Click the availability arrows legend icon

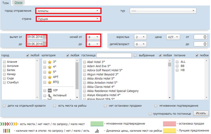(9, 124)
